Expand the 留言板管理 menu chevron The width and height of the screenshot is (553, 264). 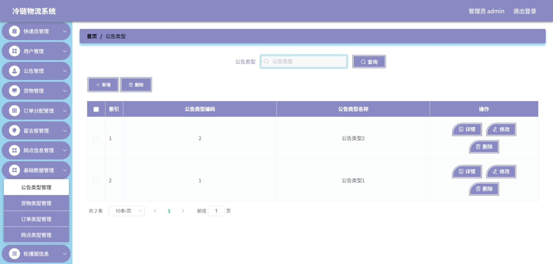[65, 130]
